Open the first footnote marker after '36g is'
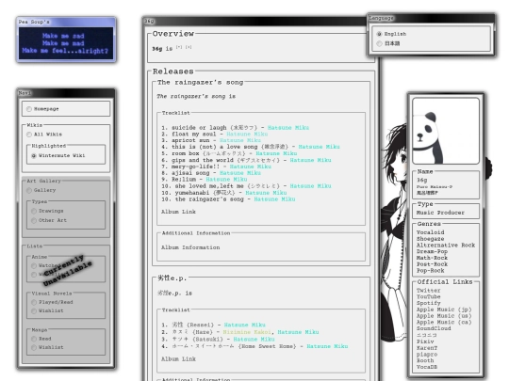This screenshot has height=381, width=509. tap(179, 47)
